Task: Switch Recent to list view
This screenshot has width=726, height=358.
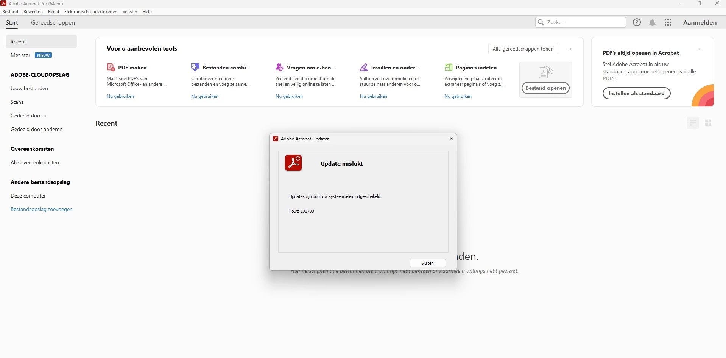Action: tap(693, 123)
